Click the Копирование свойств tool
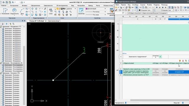Screen dimensions: 189x106 pyautogui.click(x=112, y=12)
